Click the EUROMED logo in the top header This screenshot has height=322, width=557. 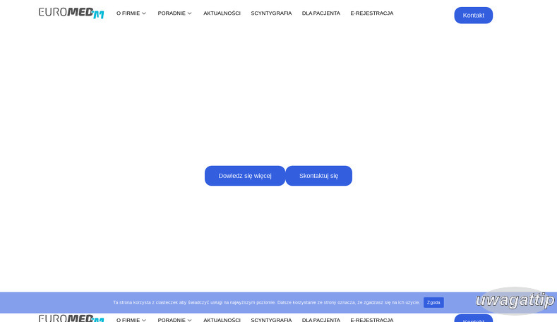tap(71, 13)
